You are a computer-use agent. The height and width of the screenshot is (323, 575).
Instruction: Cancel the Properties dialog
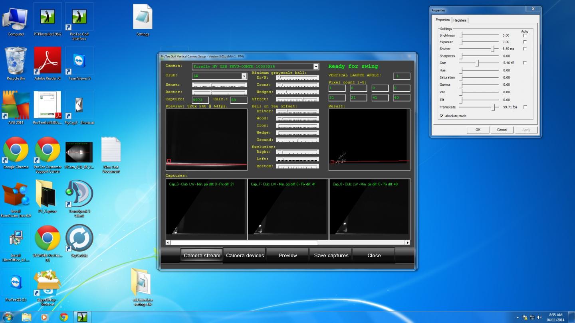pyautogui.click(x=502, y=130)
